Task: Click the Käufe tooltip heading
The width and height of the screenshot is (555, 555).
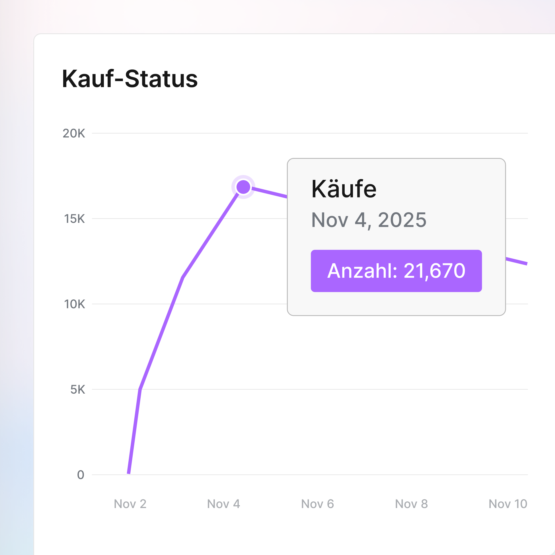Action: pyautogui.click(x=344, y=189)
